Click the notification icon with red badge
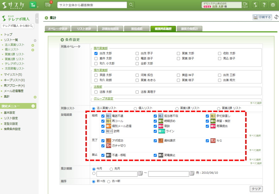 (x=48, y=5)
